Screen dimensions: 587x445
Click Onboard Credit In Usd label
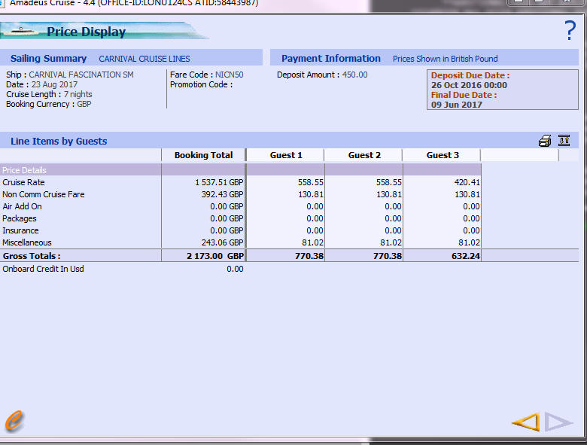tap(43, 269)
